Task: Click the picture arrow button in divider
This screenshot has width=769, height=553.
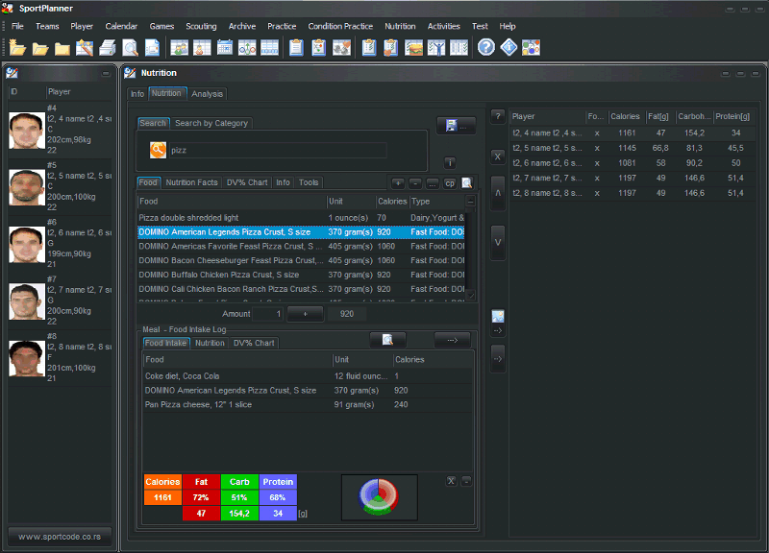Action: point(498,321)
